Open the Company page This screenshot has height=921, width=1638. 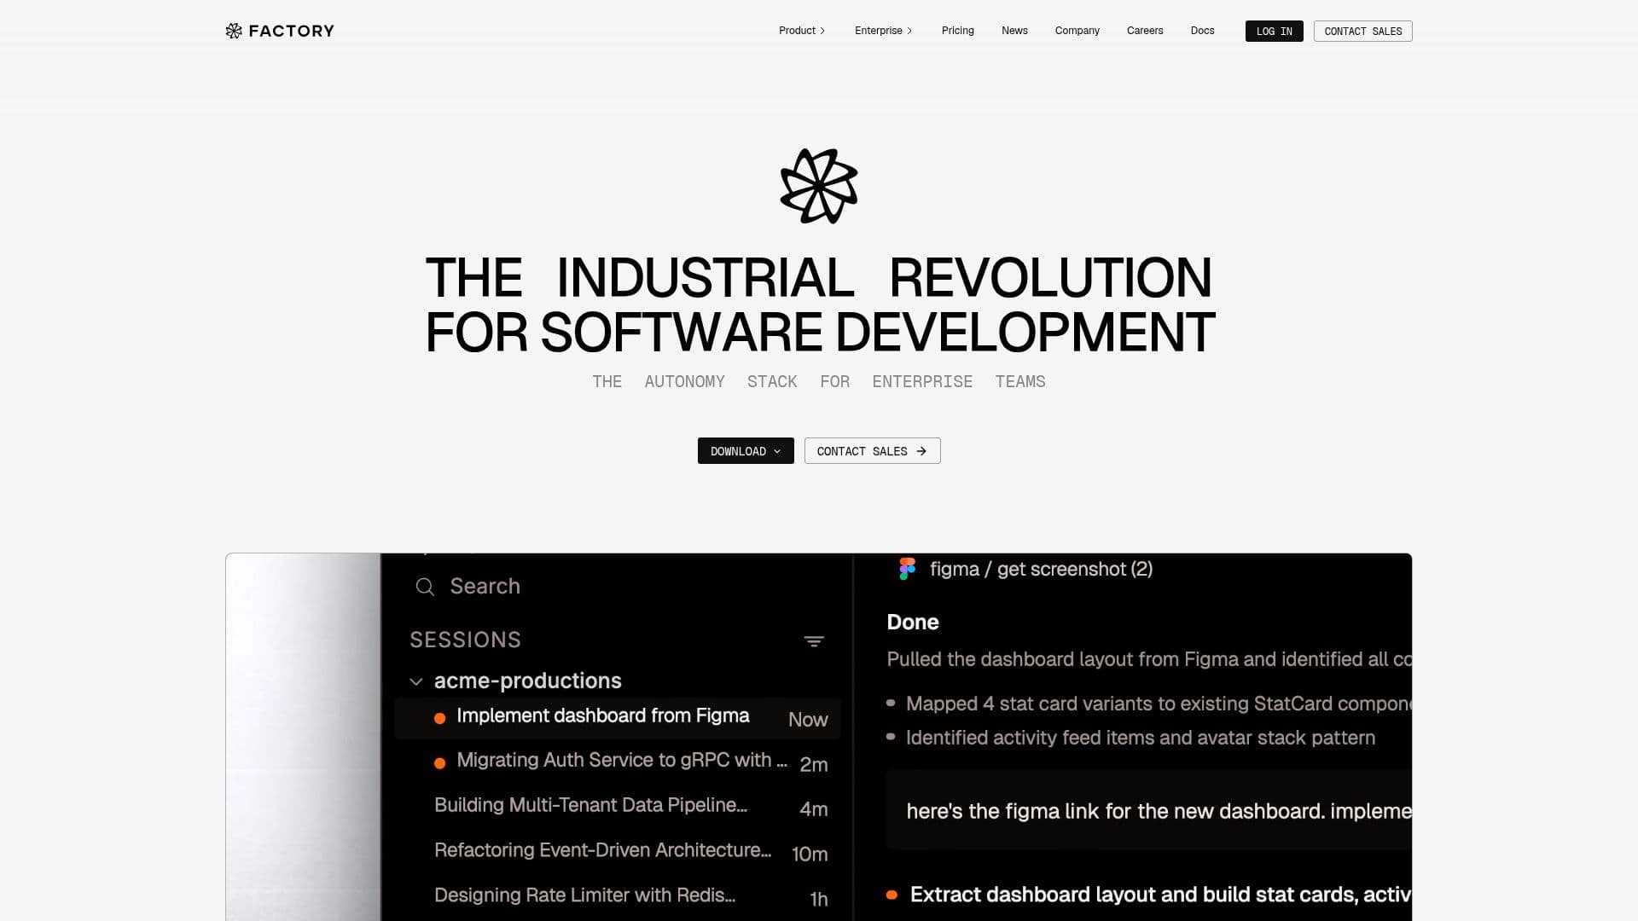click(1077, 31)
